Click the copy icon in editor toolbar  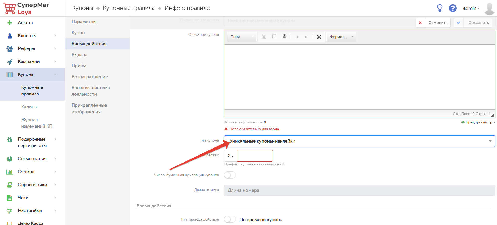(274, 37)
